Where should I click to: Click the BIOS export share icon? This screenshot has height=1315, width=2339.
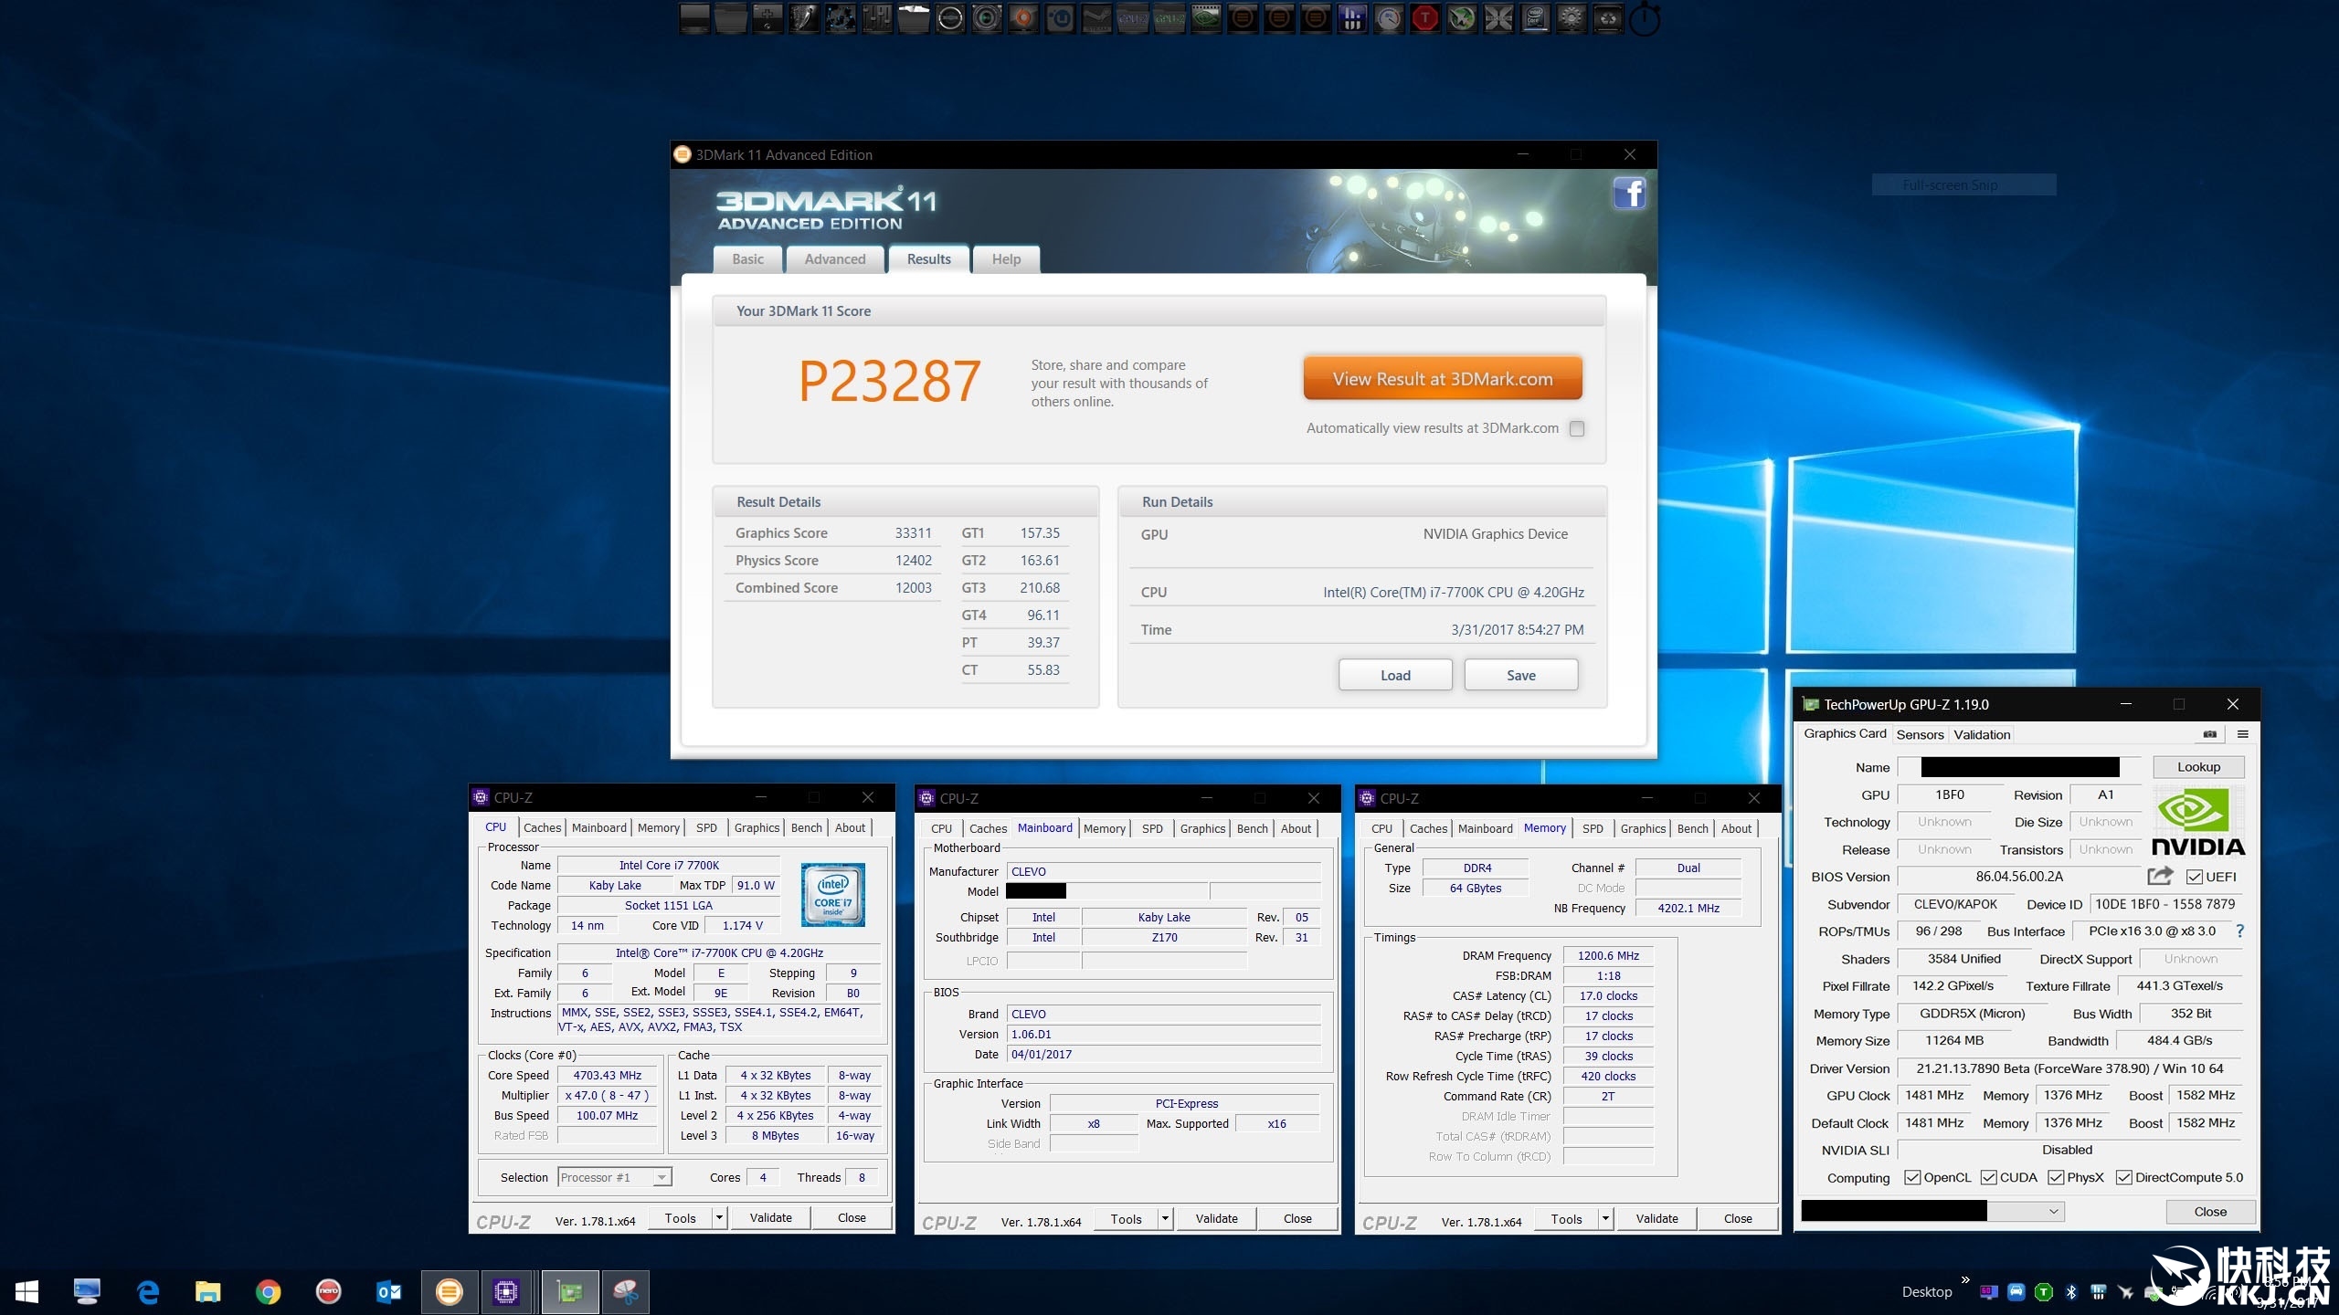point(2159,877)
